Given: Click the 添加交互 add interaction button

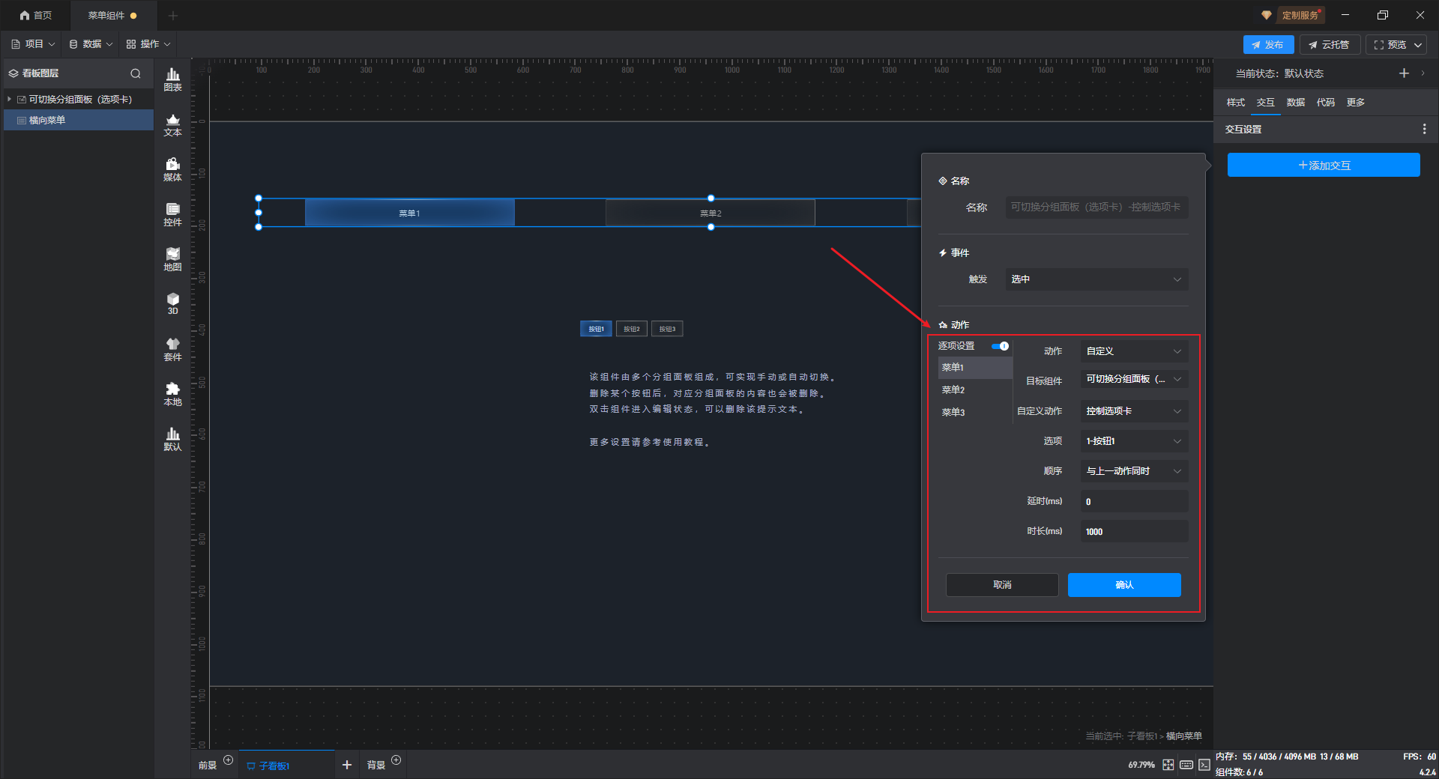Looking at the screenshot, I should pyautogui.click(x=1323, y=166).
